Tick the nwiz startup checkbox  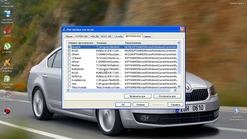tap(69, 84)
